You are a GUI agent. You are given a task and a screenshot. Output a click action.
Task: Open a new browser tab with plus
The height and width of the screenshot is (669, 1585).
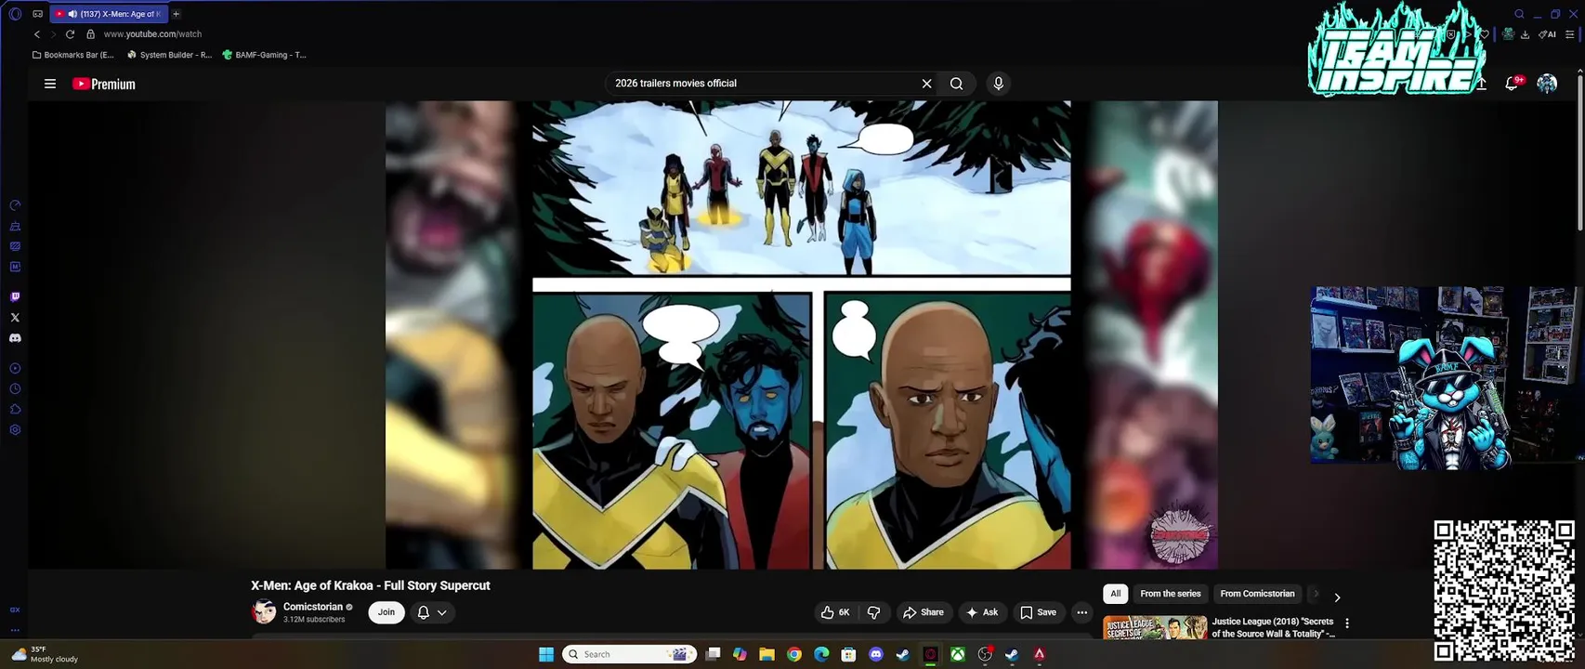tap(176, 14)
